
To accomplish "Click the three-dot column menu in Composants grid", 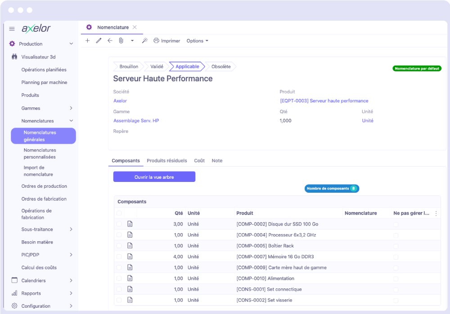I will [x=436, y=213].
